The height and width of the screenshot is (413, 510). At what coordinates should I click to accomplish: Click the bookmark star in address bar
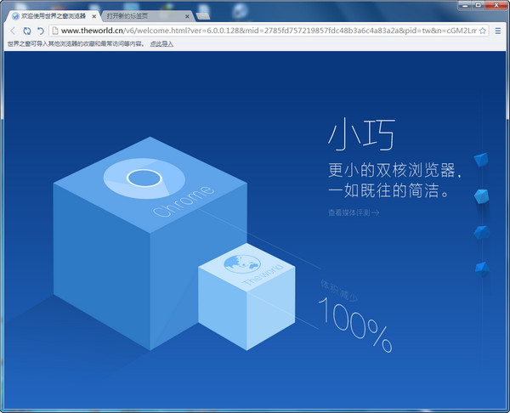point(484,31)
